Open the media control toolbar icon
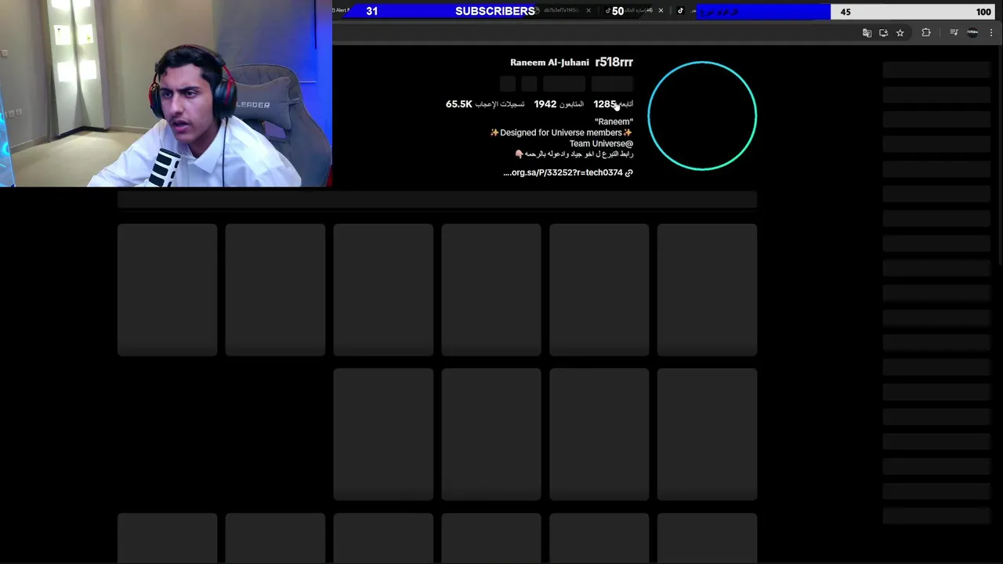The height and width of the screenshot is (564, 1003). pyautogui.click(x=954, y=33)
